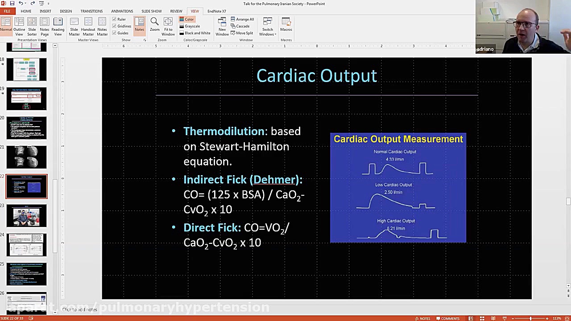571x321 pixels.
Task: Click the 'Click to add notes' field
Action: click(79, 309)
